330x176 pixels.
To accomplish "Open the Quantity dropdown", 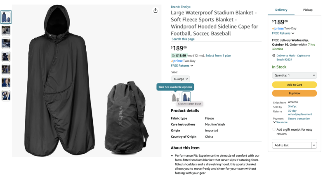I will pyautogui.click(x=294, y=75).
